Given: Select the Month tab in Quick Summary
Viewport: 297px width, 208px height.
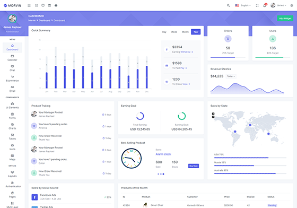Looking at the screenshot, I should (x=185, y=32).
